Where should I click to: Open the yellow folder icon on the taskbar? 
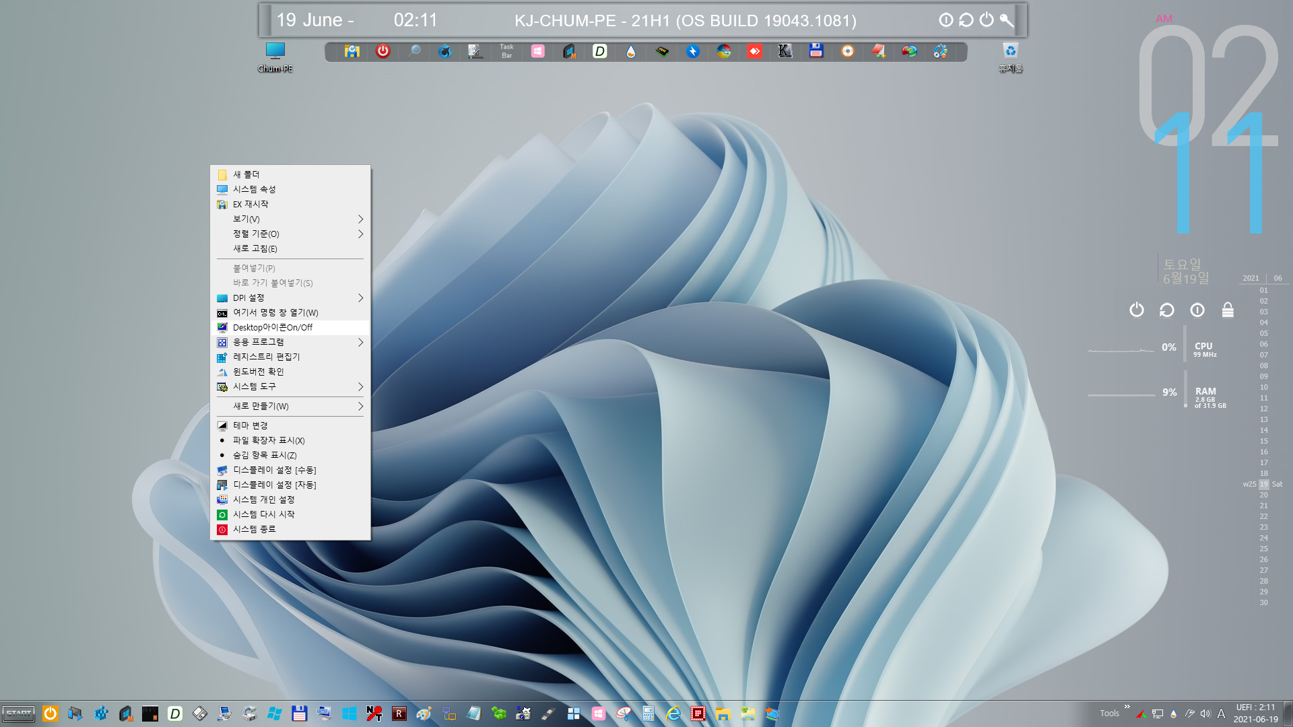[723, 714]
